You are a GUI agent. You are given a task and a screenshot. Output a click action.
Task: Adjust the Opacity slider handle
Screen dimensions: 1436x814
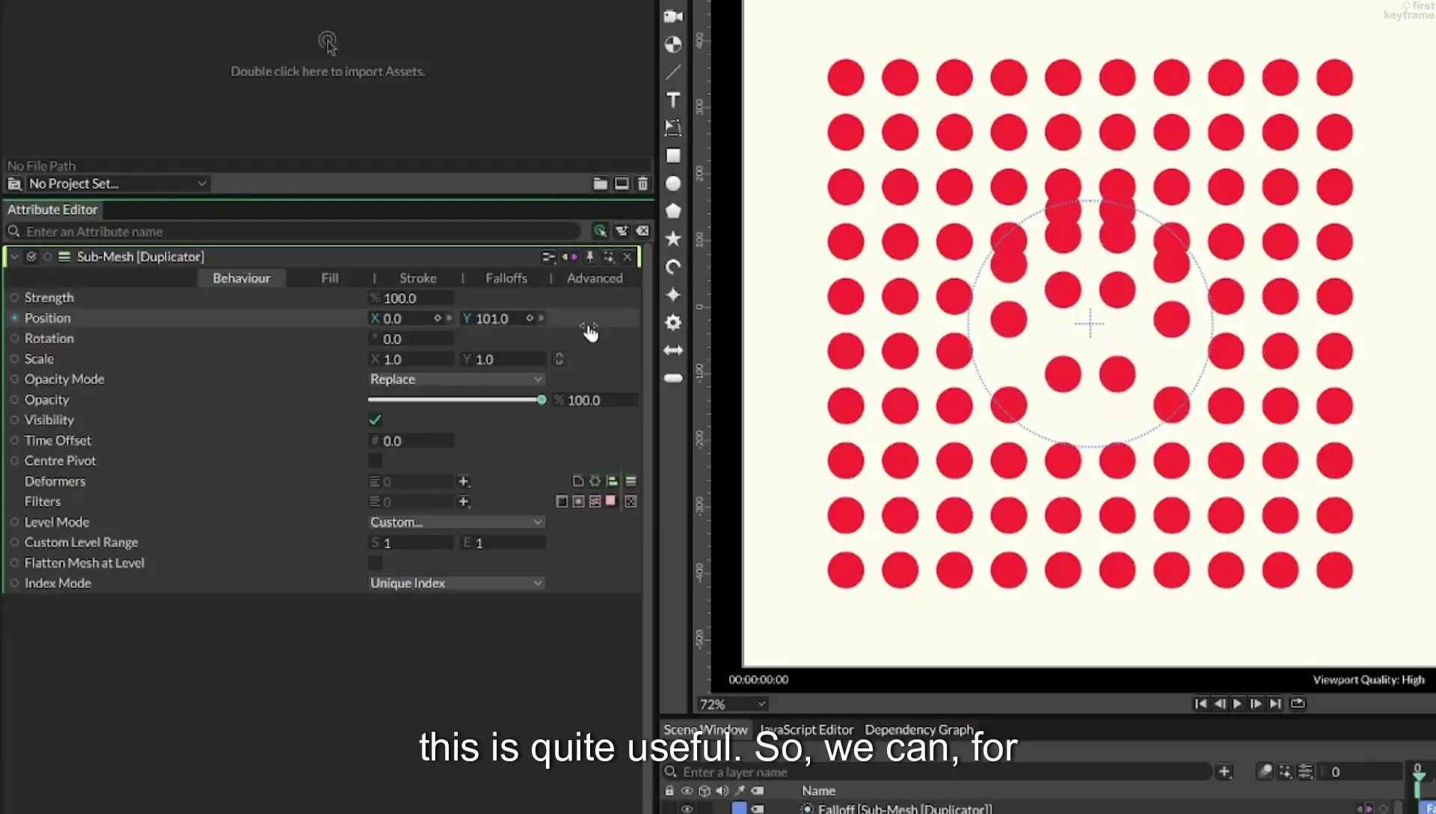tap(541, 400)
